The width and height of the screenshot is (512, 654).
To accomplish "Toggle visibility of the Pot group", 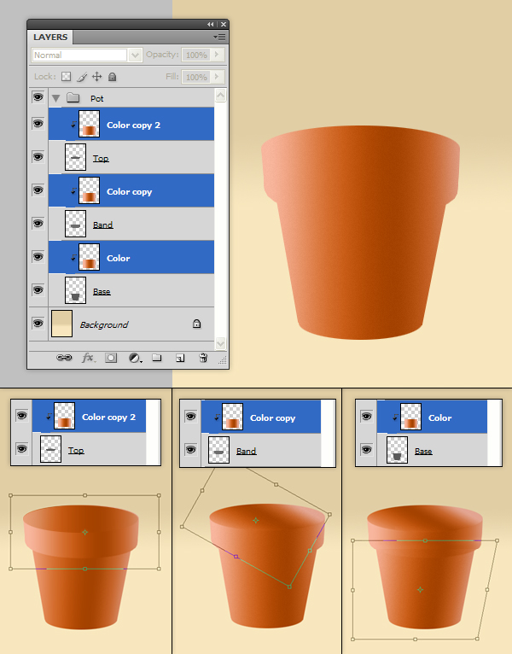I will click(38, 98).
